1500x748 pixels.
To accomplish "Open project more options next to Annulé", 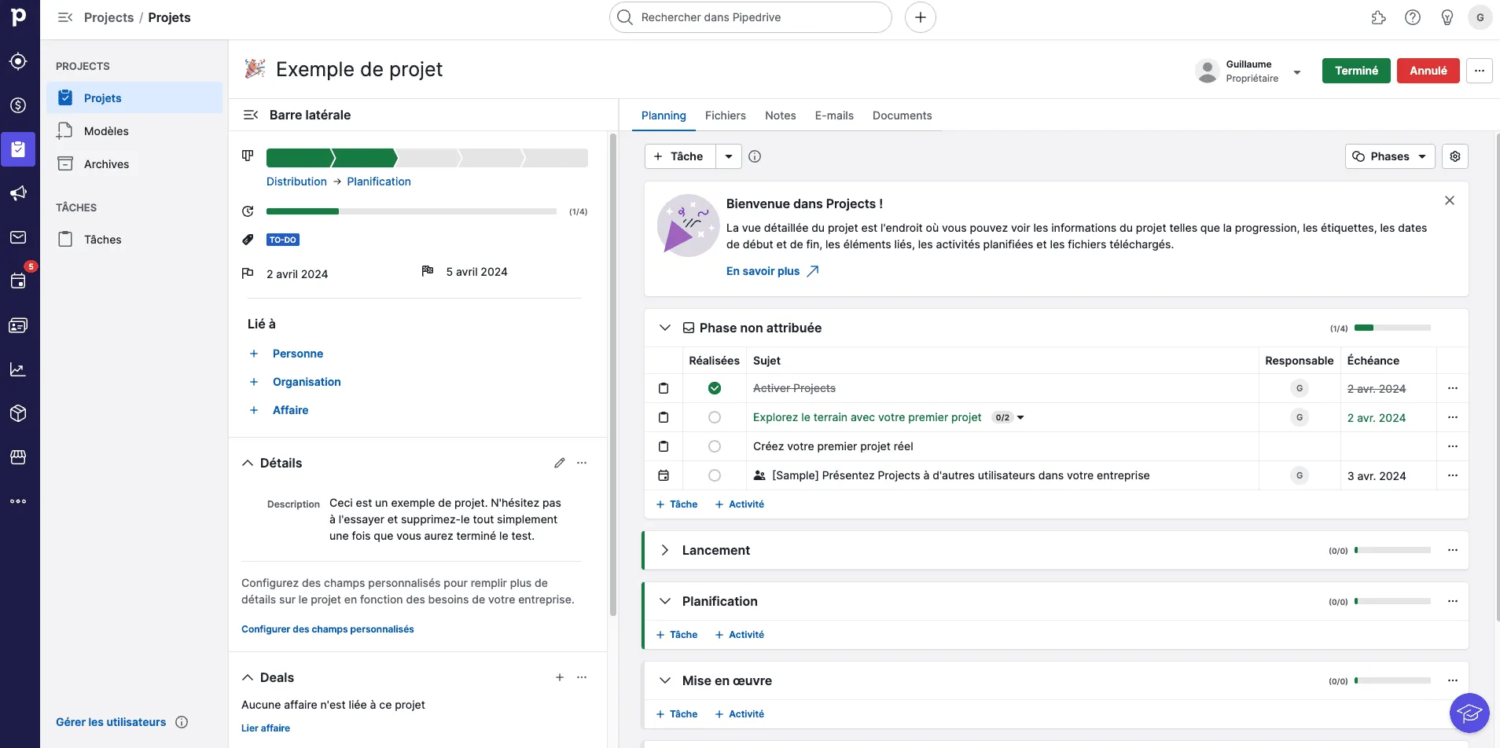I will pyautogui.click(x=1480, y=71).
